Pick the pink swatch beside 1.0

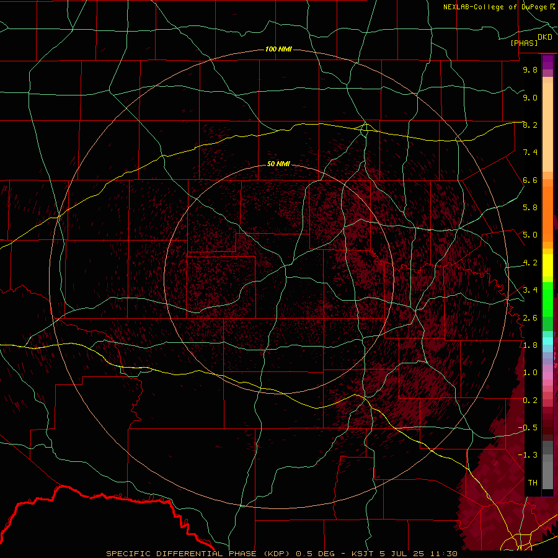click(547, 375)
